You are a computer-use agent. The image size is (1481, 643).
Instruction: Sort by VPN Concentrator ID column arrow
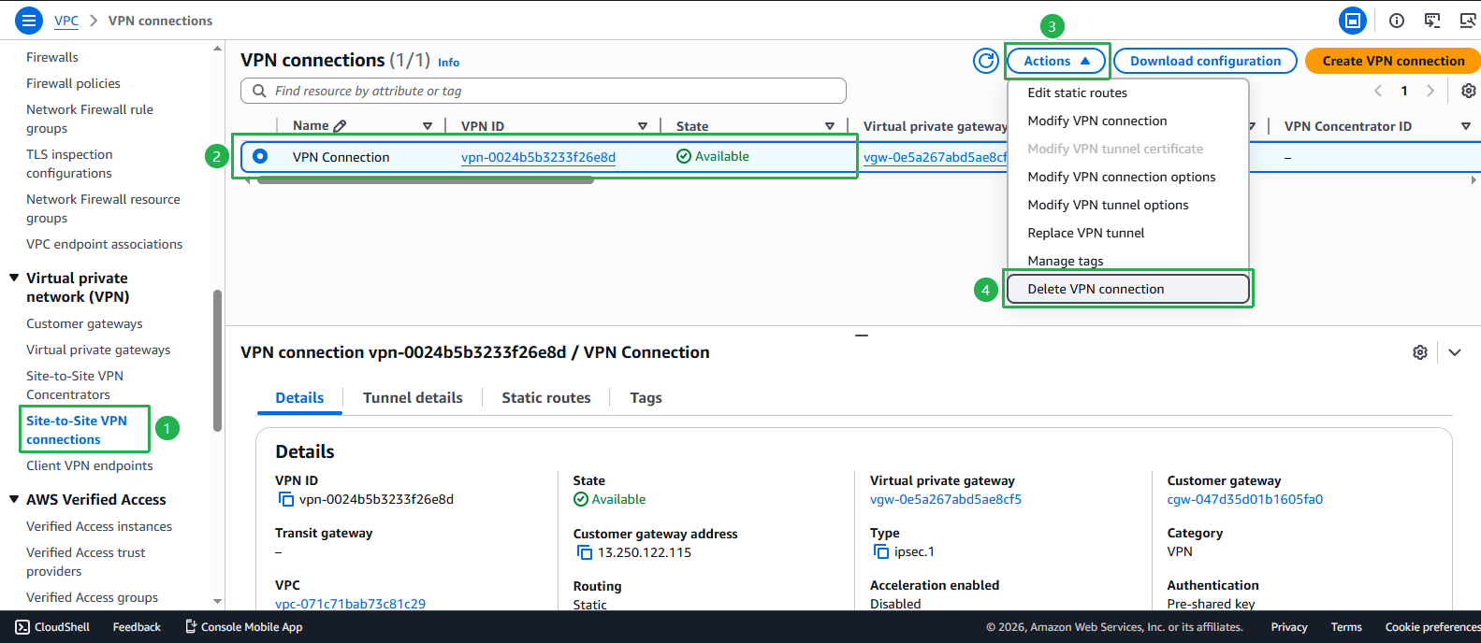[1465, 126]
